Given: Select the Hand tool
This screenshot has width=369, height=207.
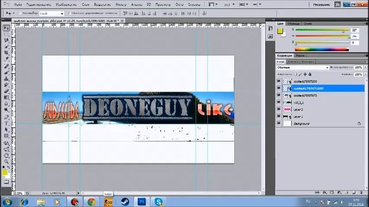Looking at the screenshot, I should [6, 155].
